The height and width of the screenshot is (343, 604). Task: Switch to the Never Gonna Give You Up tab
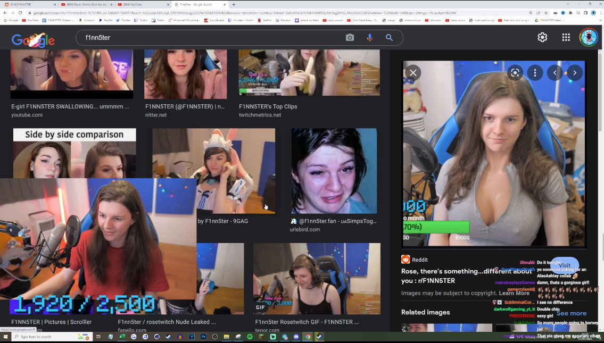(86, 5)
